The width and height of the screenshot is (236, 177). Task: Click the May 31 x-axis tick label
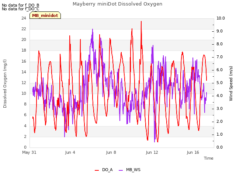point(29,152)
